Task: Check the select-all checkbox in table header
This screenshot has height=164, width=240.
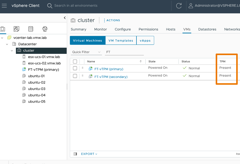Action: pyautogui.click(x=75, y=61)
